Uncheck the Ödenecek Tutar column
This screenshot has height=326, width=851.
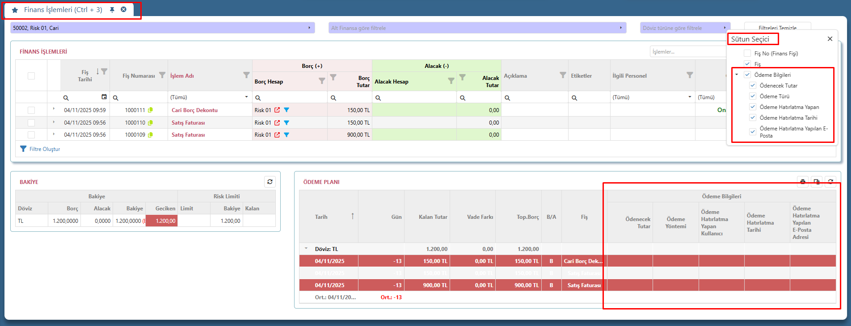(753, 85)
